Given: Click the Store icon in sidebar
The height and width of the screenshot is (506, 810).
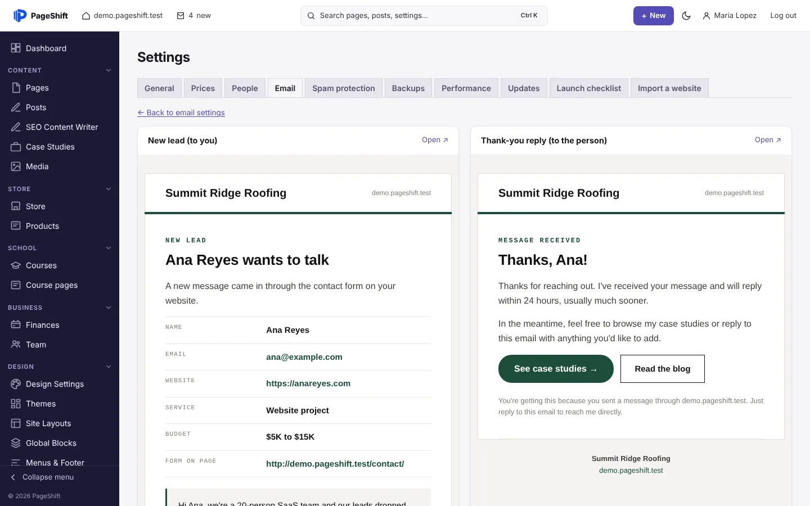Looking at the screenshot, I should [16, 206].
